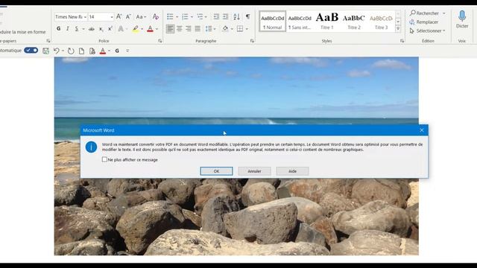Open shading paint bucket fill

point(225,29)
